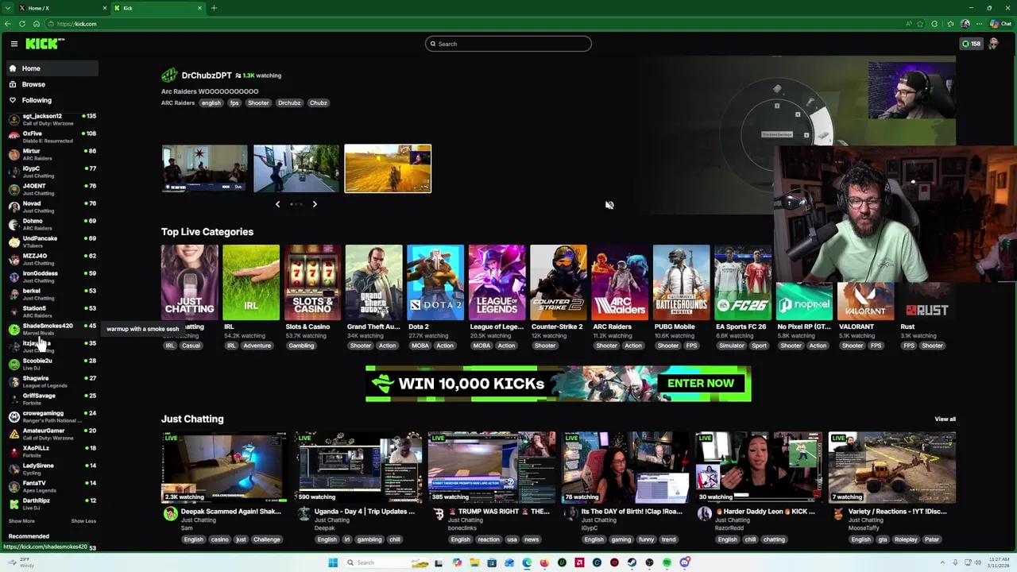Screen dimensions: 1017x572
Task: Open J4OENT channel in sidebar
Action: pyautogui.click(x=52, y=189)
